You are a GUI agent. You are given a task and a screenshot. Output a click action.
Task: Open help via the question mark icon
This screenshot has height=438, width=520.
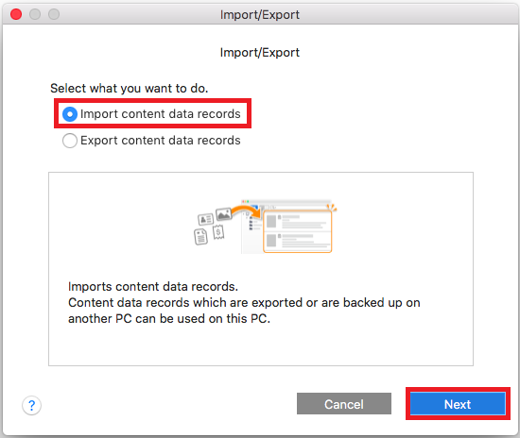pos(31,405)
